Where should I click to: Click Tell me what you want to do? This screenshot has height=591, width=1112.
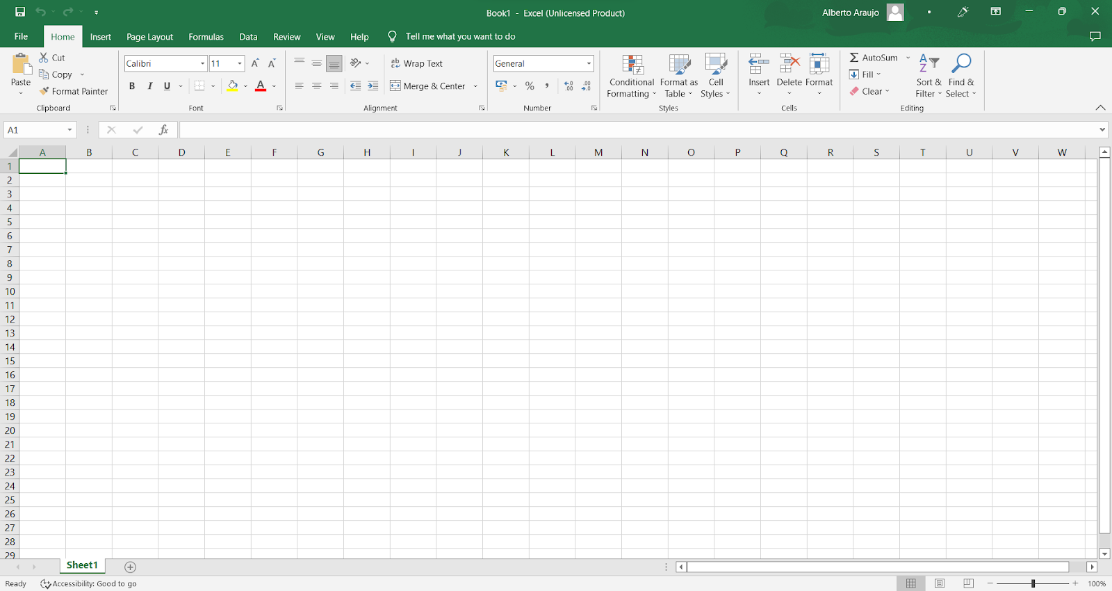460,37
